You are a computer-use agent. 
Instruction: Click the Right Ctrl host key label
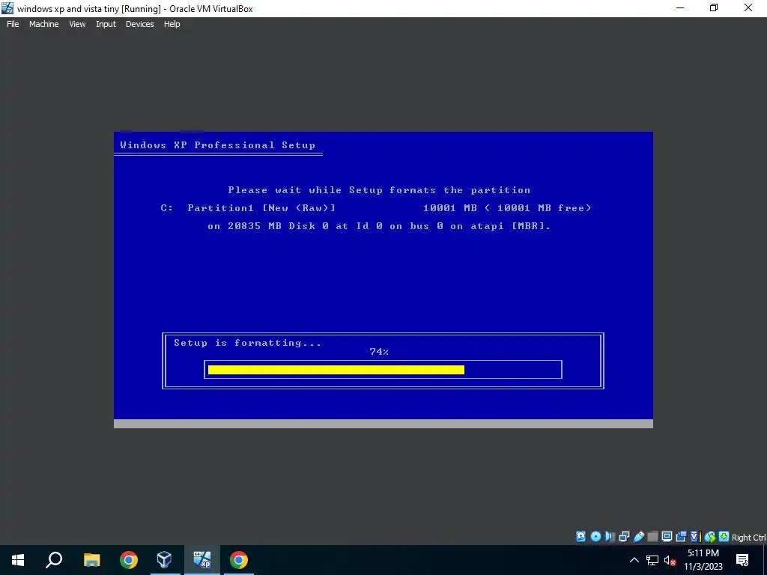(748, 538)
